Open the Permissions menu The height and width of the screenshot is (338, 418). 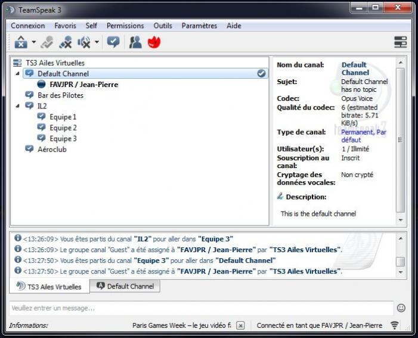point(125,26)
